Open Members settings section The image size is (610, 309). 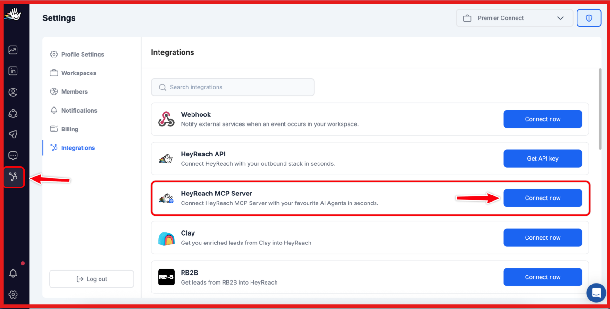(69, 92)
